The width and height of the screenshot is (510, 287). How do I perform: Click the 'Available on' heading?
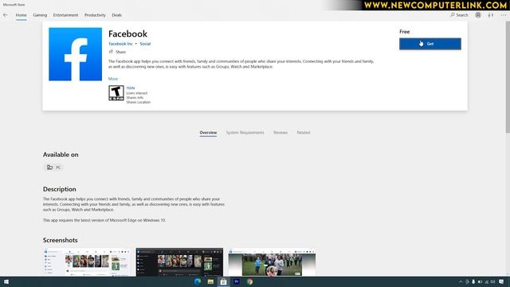pos(61,155)
